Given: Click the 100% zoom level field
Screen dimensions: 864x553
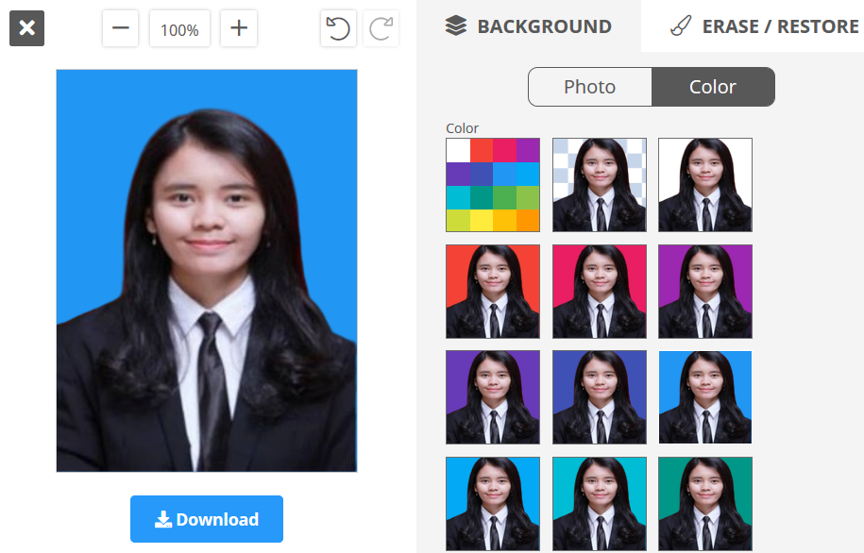Looking at the screenshot, I should coord(179,28).
